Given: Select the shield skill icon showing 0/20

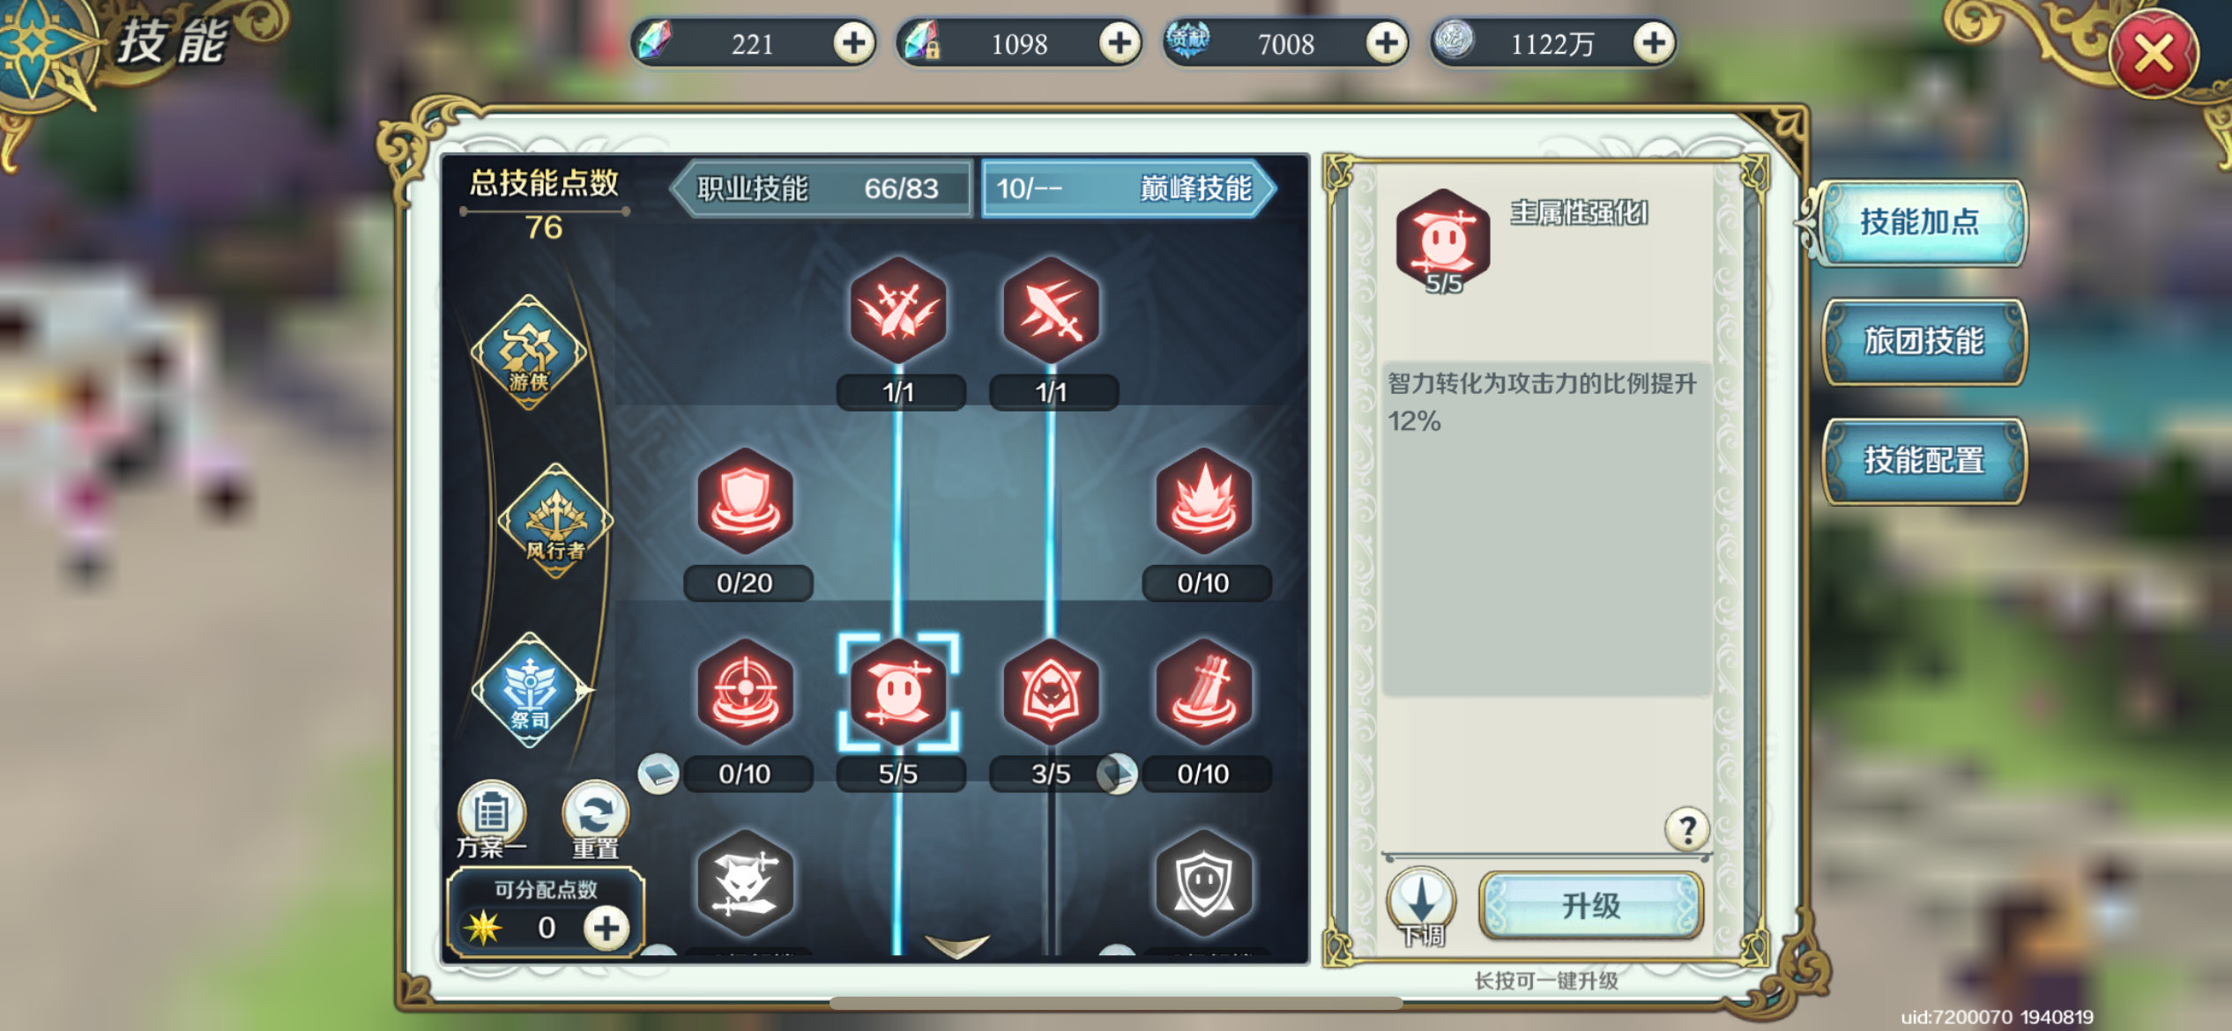Looking at the screenshot, I should point(746,501).
